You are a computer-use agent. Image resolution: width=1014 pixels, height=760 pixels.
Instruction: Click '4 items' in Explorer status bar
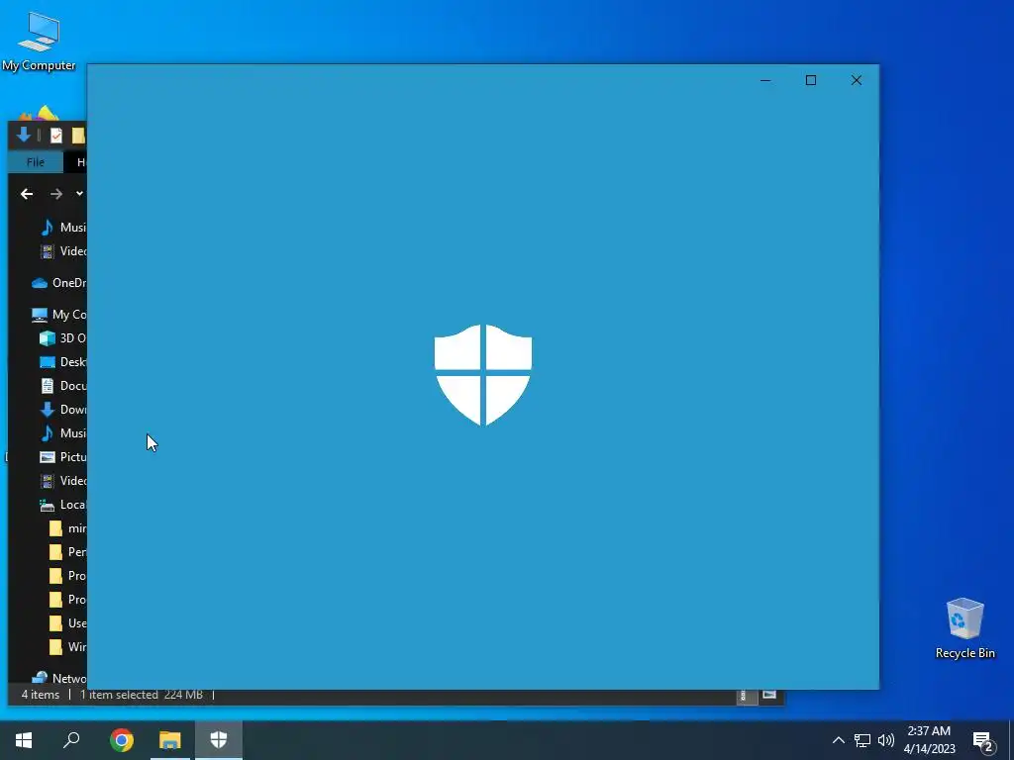click(x=40, y=695)
